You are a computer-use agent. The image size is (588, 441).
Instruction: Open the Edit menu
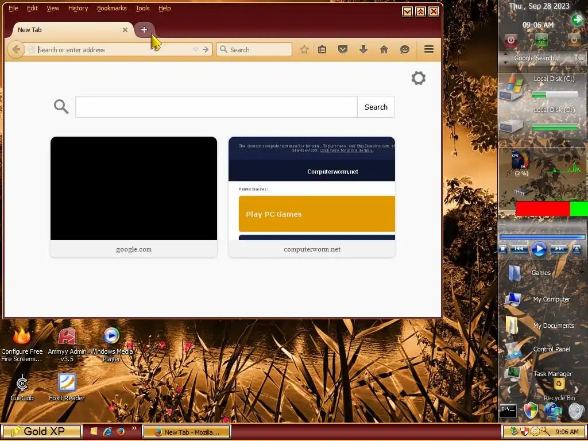[32, 8]
